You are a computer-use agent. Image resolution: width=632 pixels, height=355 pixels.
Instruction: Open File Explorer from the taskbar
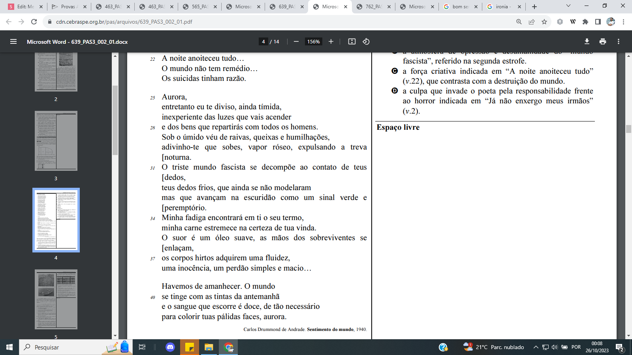[x=209, y=347]
